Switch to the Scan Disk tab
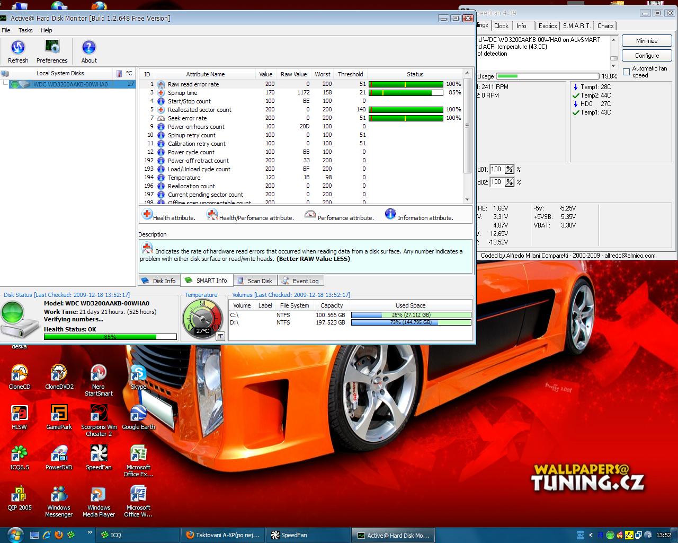The height and width of the screenshot is (543, 678). tap(255, 281)
